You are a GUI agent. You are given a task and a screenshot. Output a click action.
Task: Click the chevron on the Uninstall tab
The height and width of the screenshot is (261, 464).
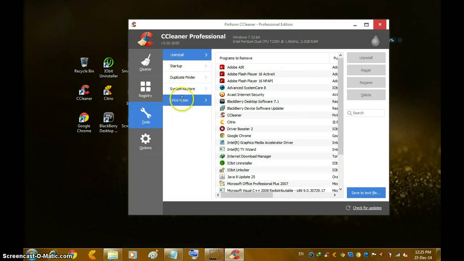click(x=206, y=55)
